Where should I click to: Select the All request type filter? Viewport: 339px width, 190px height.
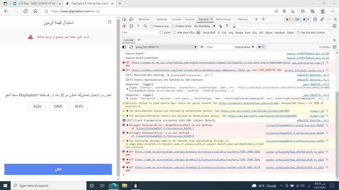point(198,33)
